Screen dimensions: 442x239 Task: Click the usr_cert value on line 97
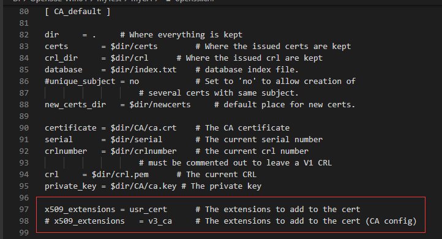[148, 210]
